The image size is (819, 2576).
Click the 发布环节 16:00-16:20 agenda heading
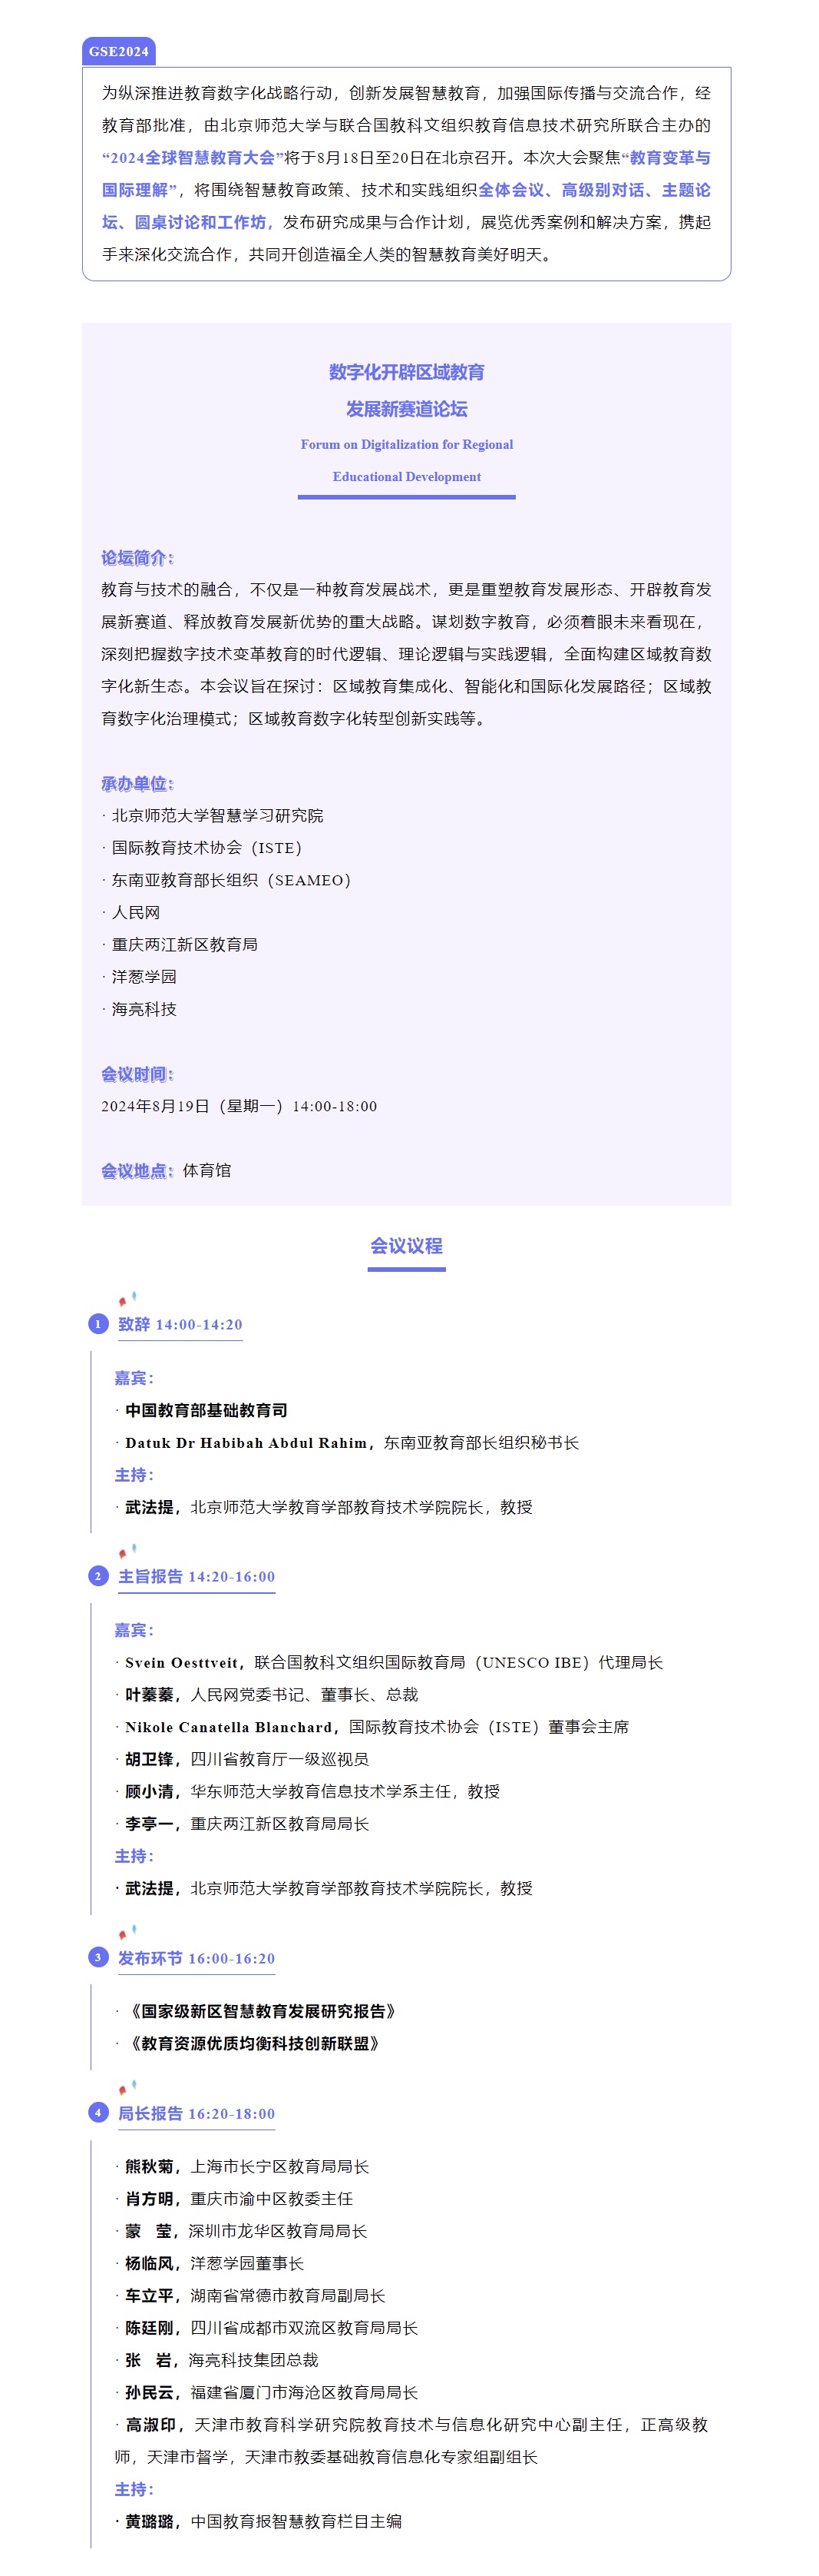[196, 1958]
